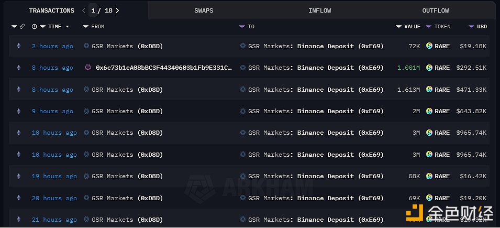500x228 pixels.
Task: Select the 72K value cell
Action: (414, 46)
